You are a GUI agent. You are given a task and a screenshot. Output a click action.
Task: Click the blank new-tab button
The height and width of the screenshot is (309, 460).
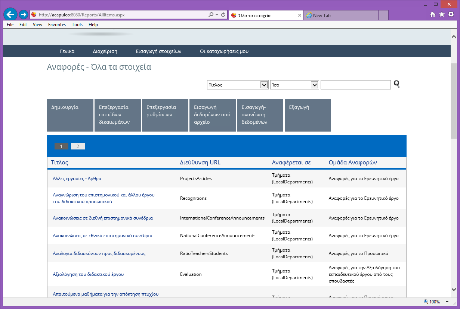coord(383,15)
